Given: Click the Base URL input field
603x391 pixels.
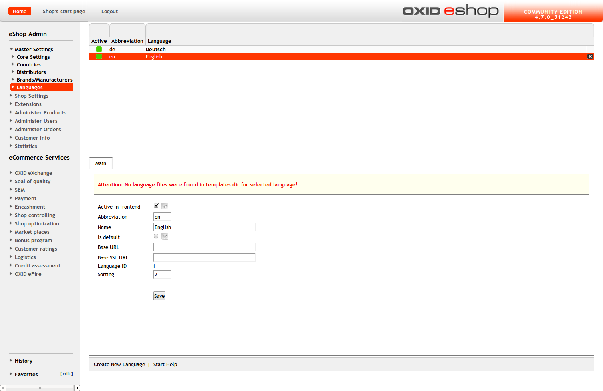Looking at the screenshot, I should [204, 247].
